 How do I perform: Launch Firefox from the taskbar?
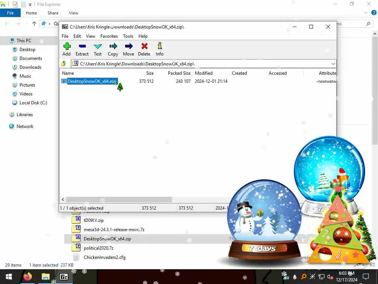click(x=28, y=277)
